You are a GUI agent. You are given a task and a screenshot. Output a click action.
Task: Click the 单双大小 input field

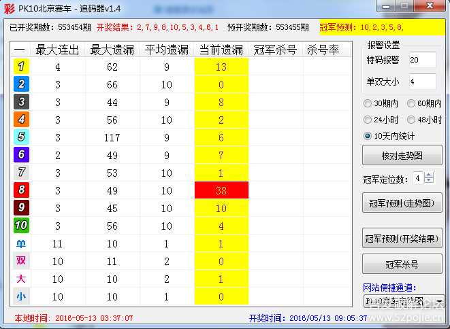click(x=422, y=82)
